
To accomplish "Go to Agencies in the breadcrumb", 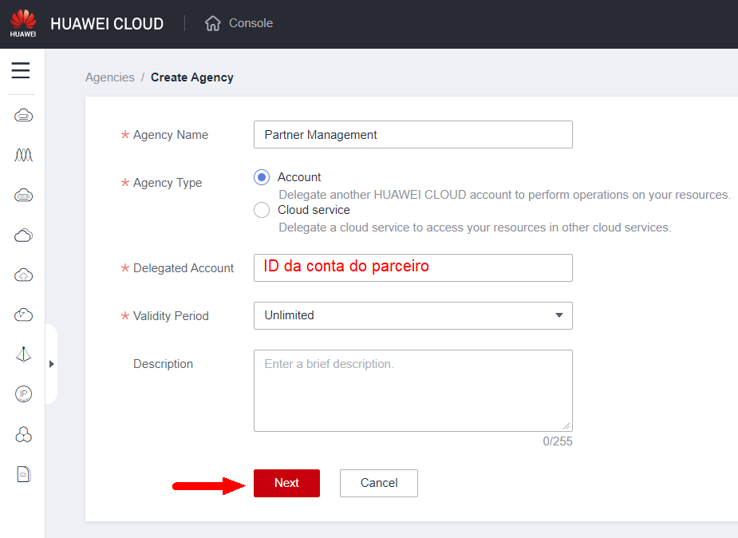I will click(110, 77).
